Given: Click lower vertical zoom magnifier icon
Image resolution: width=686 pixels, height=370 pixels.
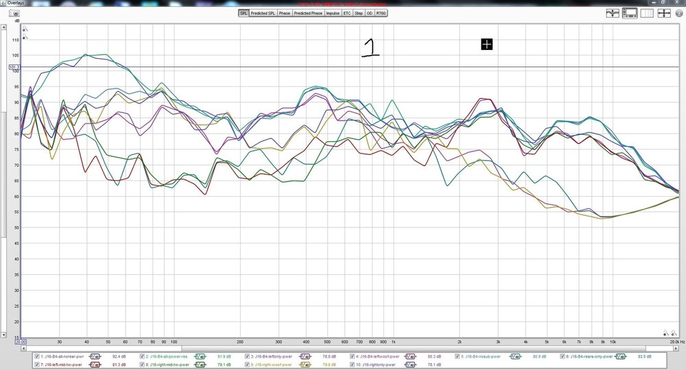Looking at the screenshot, I should tap(25, 37).
